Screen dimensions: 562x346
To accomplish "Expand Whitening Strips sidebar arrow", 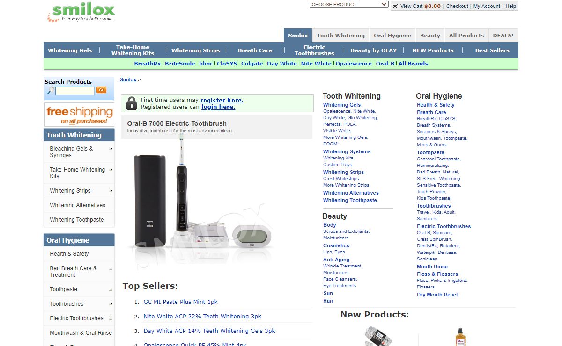I will tap(111, 191).
